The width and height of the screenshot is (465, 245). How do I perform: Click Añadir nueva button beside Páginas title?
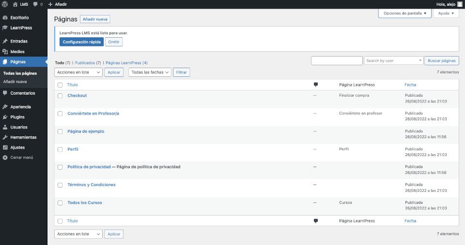pyautogui.click(x=95, y=19)
